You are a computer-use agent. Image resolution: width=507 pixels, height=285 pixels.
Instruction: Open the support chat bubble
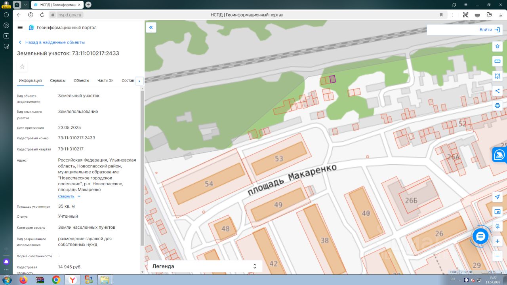[480, 236]
